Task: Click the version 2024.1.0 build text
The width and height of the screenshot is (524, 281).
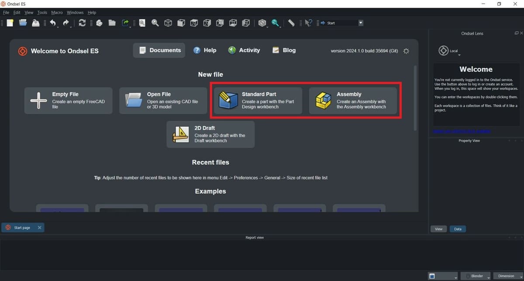Action: coord(364,51)
